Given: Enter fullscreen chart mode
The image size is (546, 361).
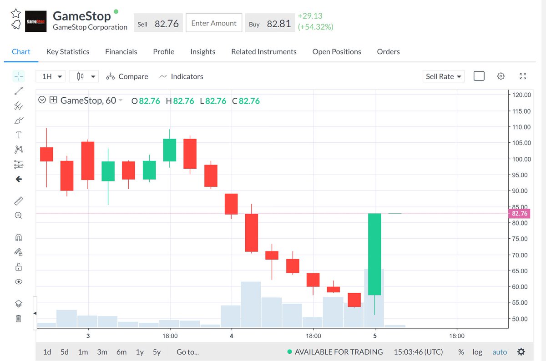Looking at the screenshot, I should pyautogui.click(x=523, y=76).
